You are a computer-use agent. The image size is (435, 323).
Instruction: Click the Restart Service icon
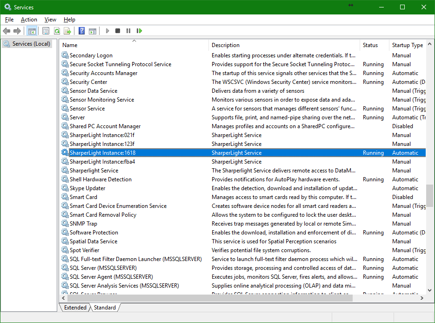(139, 31)
